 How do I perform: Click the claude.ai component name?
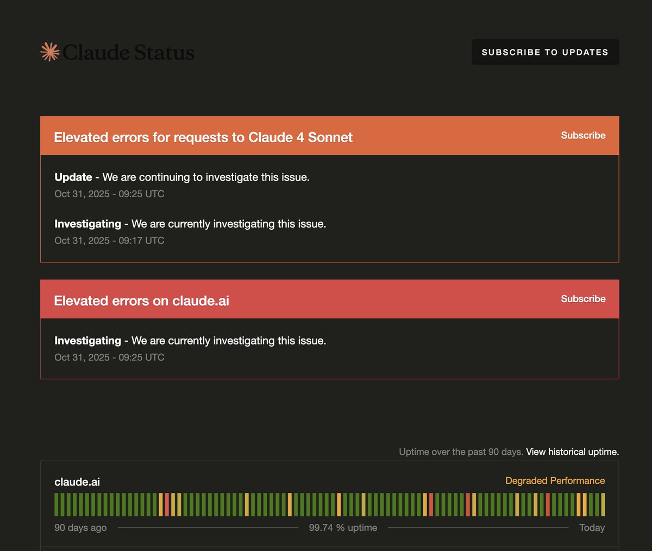pyautogui.click(x=77, y=481)
